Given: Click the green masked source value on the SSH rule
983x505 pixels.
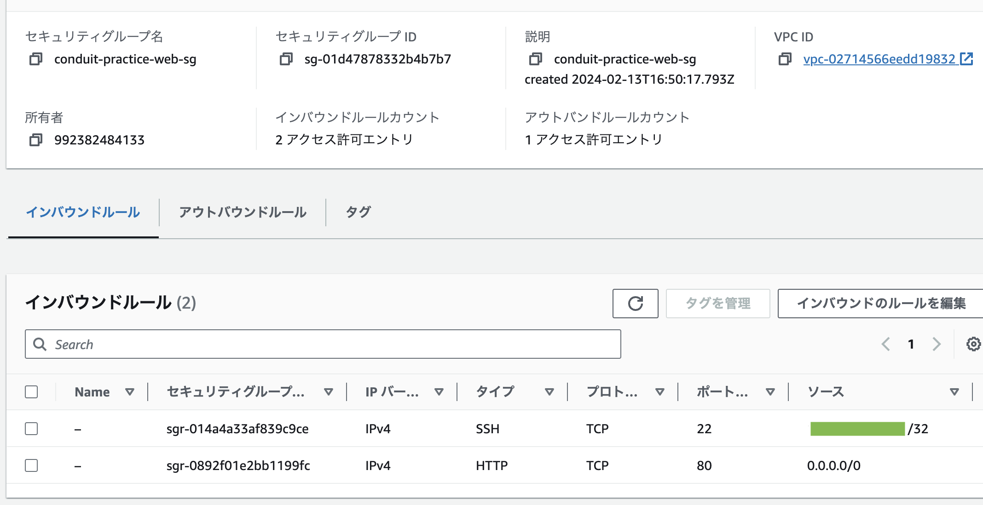Looking at the screenshot, I should [x=857, y=428].
